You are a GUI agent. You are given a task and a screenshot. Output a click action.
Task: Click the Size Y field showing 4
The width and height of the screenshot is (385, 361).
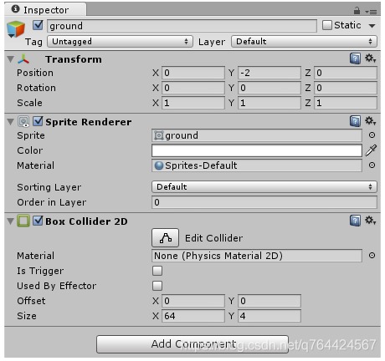tap(269, 316)
